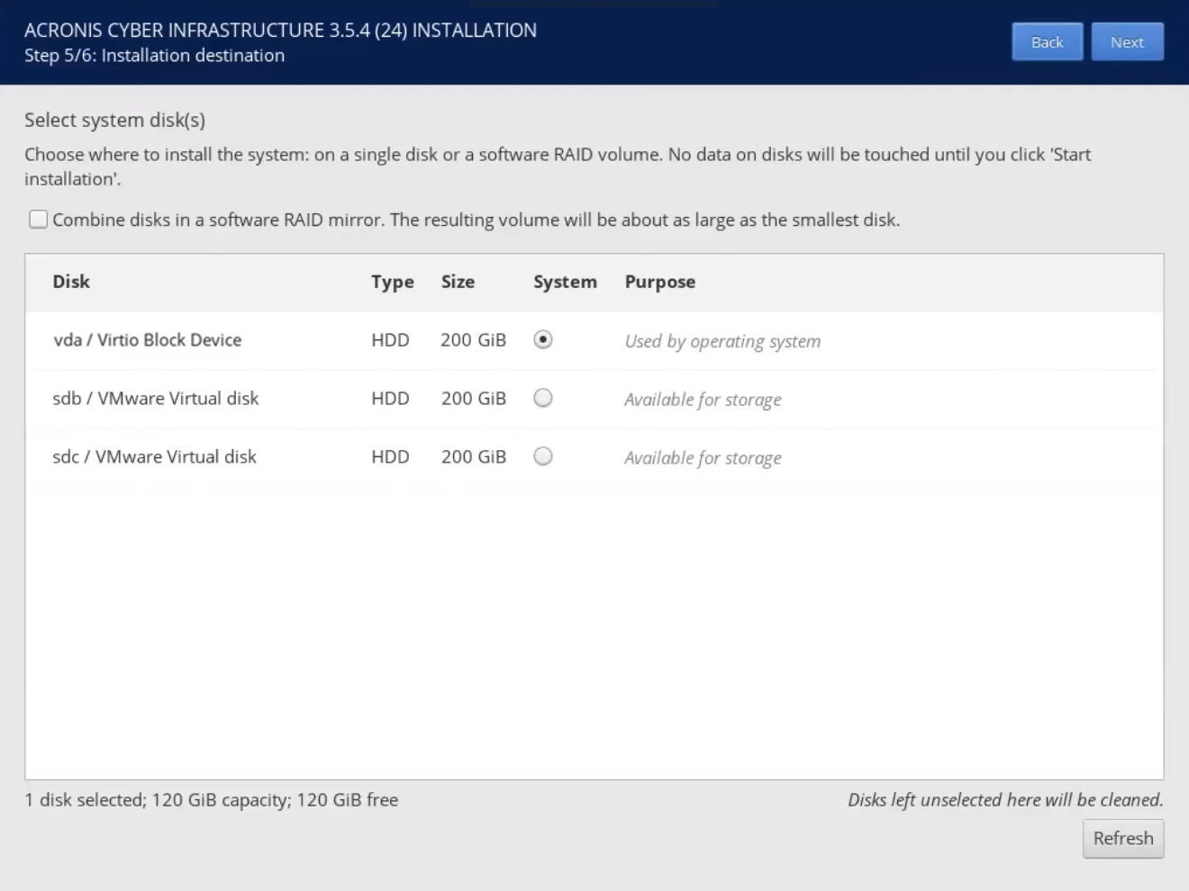Image resolution: width=1189 pixels, height=891 pixels.
Task: Click the Size column header
Action: [458, 282]
